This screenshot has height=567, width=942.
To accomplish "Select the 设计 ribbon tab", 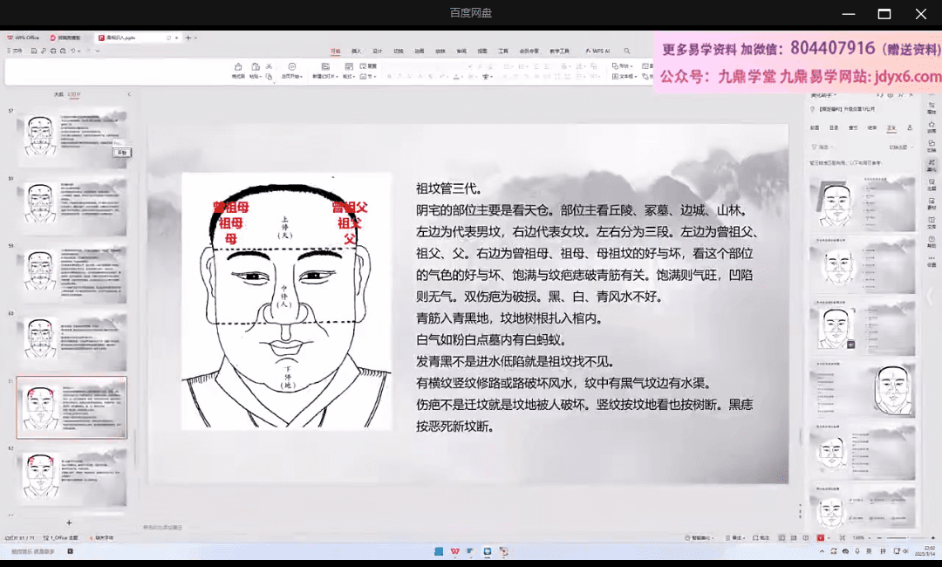I will pyautogui.click(x=377, y=51).
